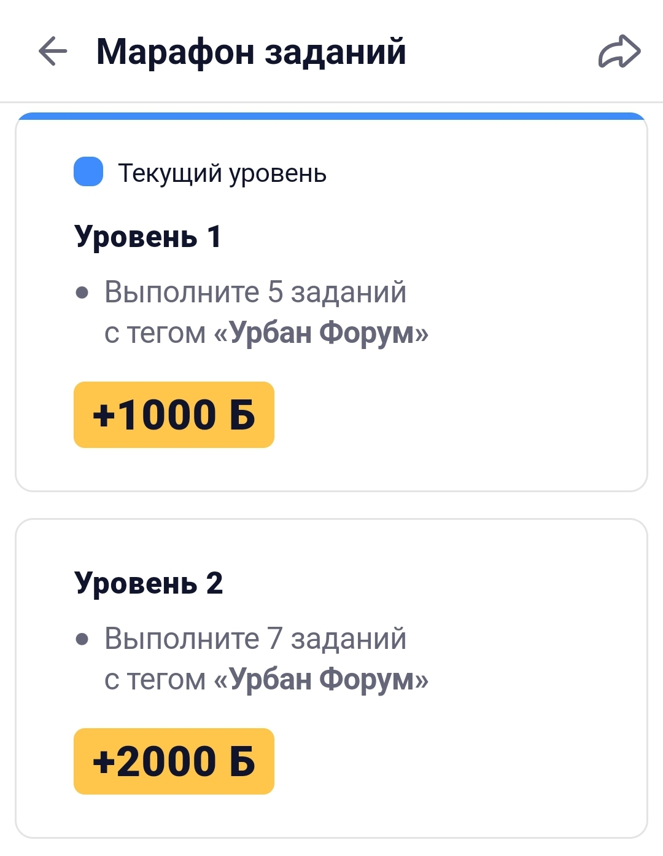Tap the +2000 Б reward badge
Image resolution: width=663 pixels, height=856 pixels.
[174, 761]
